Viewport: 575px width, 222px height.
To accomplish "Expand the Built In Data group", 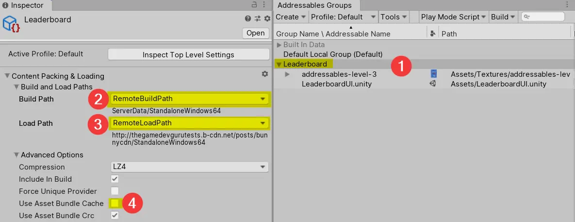I will (279, 45).
